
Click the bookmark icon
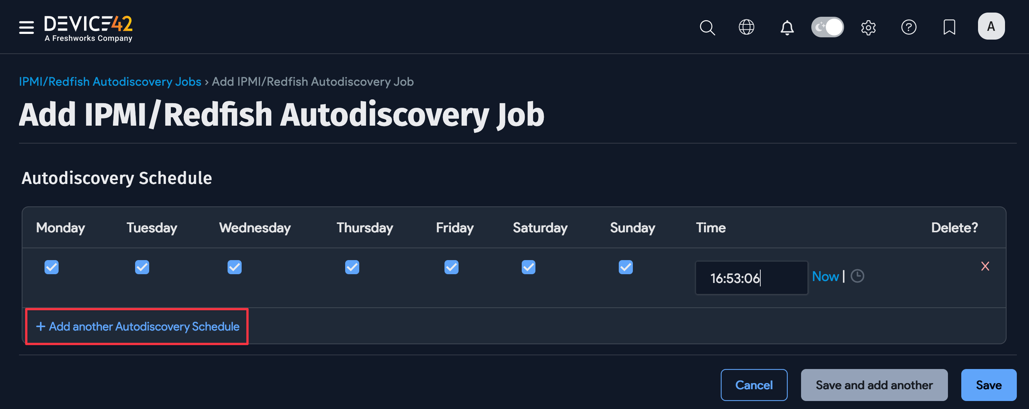pos(949,27)
